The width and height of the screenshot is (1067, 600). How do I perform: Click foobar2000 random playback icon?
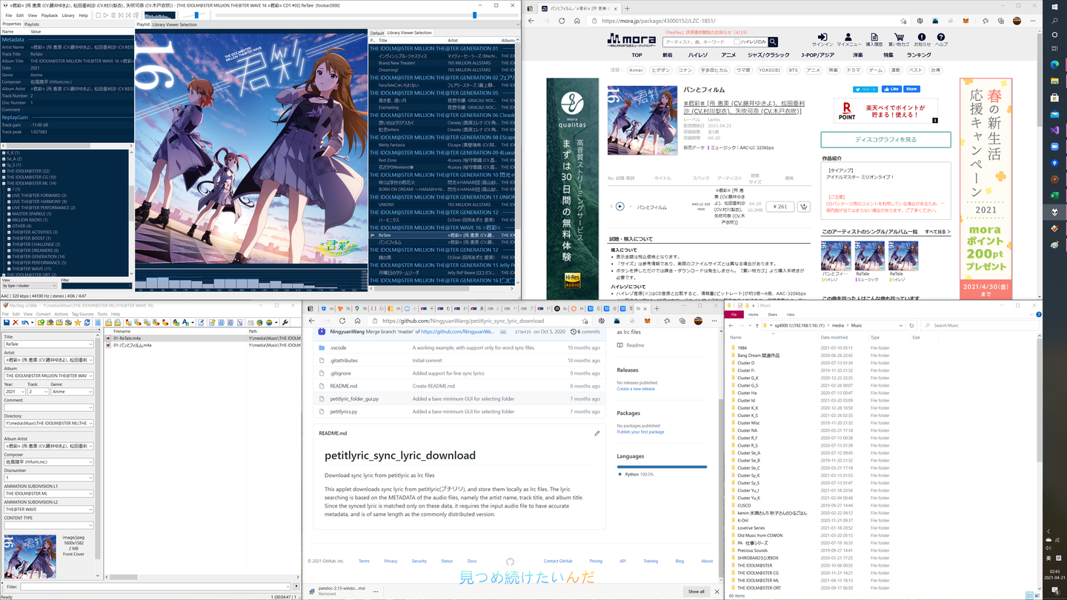tap(134, 15)
